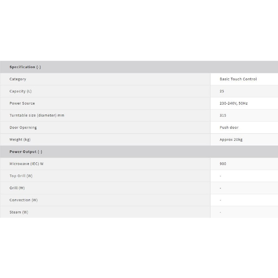The height and width of the screenshot is (278, 278).
Task: Click the Top Grill (W) label
Action: pos(21,176)
